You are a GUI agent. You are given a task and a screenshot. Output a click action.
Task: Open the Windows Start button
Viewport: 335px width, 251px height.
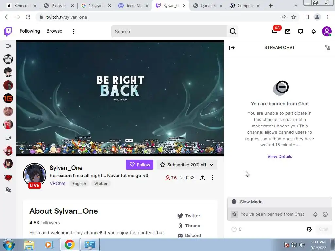8,244
